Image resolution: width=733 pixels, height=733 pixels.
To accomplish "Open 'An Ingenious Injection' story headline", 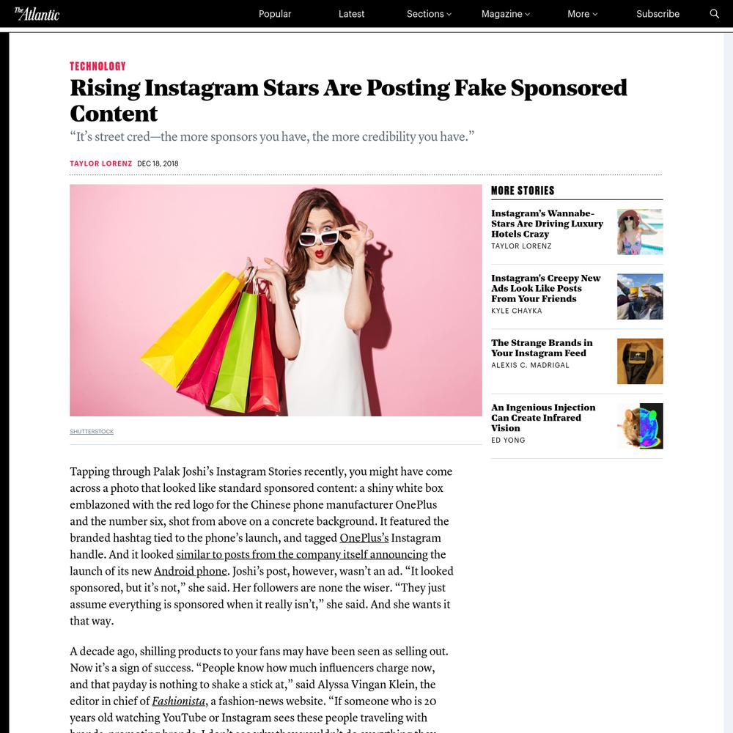I will tap(543, 418).
